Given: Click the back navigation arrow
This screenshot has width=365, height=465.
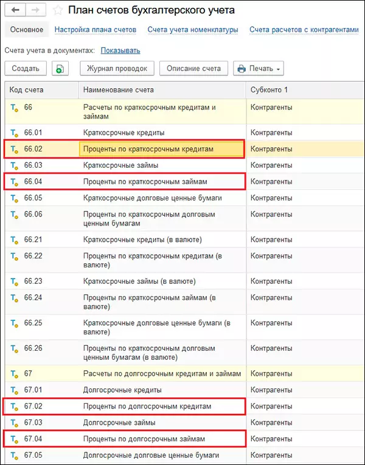Looking at the screenshot, I should (15, 10).
